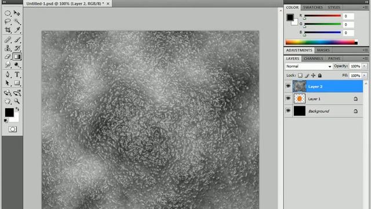Open the blending mode Normal dropdown
Image resolution: width=371 pixels, height=209 pixels.
(x=308, y=66)
